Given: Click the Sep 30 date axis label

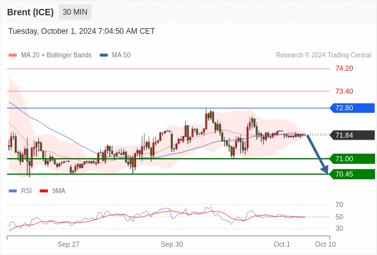Looking at the screenshot, I should tap(172, 244).
